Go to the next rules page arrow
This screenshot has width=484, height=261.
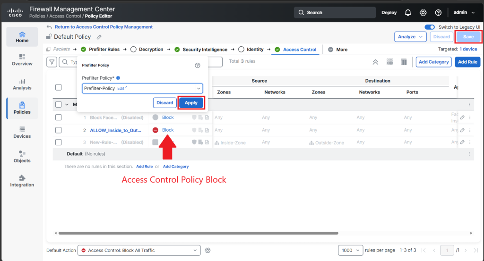pyautogui.click(x=466, y=250)
